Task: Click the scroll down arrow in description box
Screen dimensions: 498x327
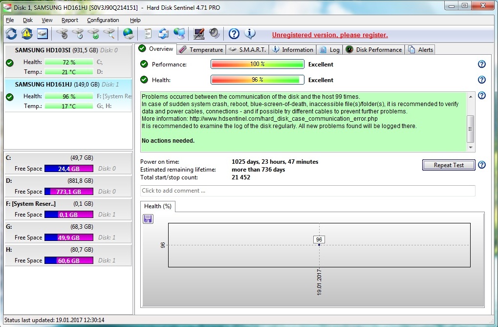Action: click(x=471, y=147)
